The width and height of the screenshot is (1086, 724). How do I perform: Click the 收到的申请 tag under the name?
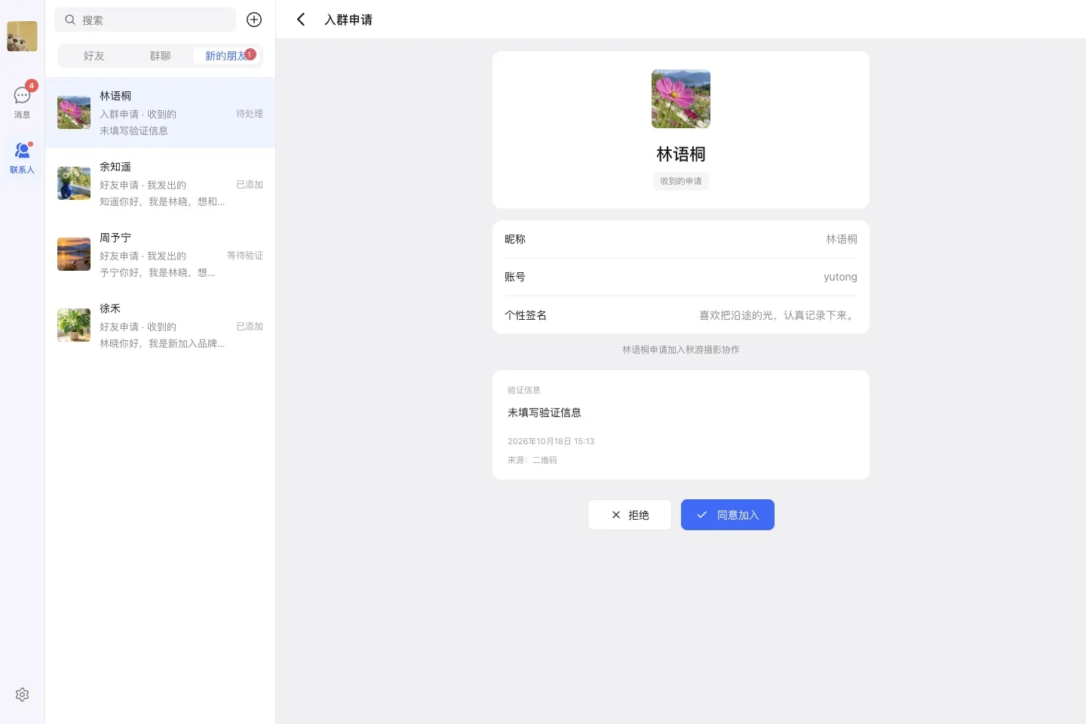681,181
